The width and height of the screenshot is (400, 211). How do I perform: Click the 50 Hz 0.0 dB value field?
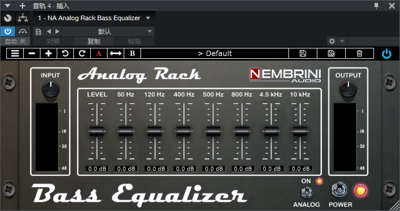click(126, 169)
